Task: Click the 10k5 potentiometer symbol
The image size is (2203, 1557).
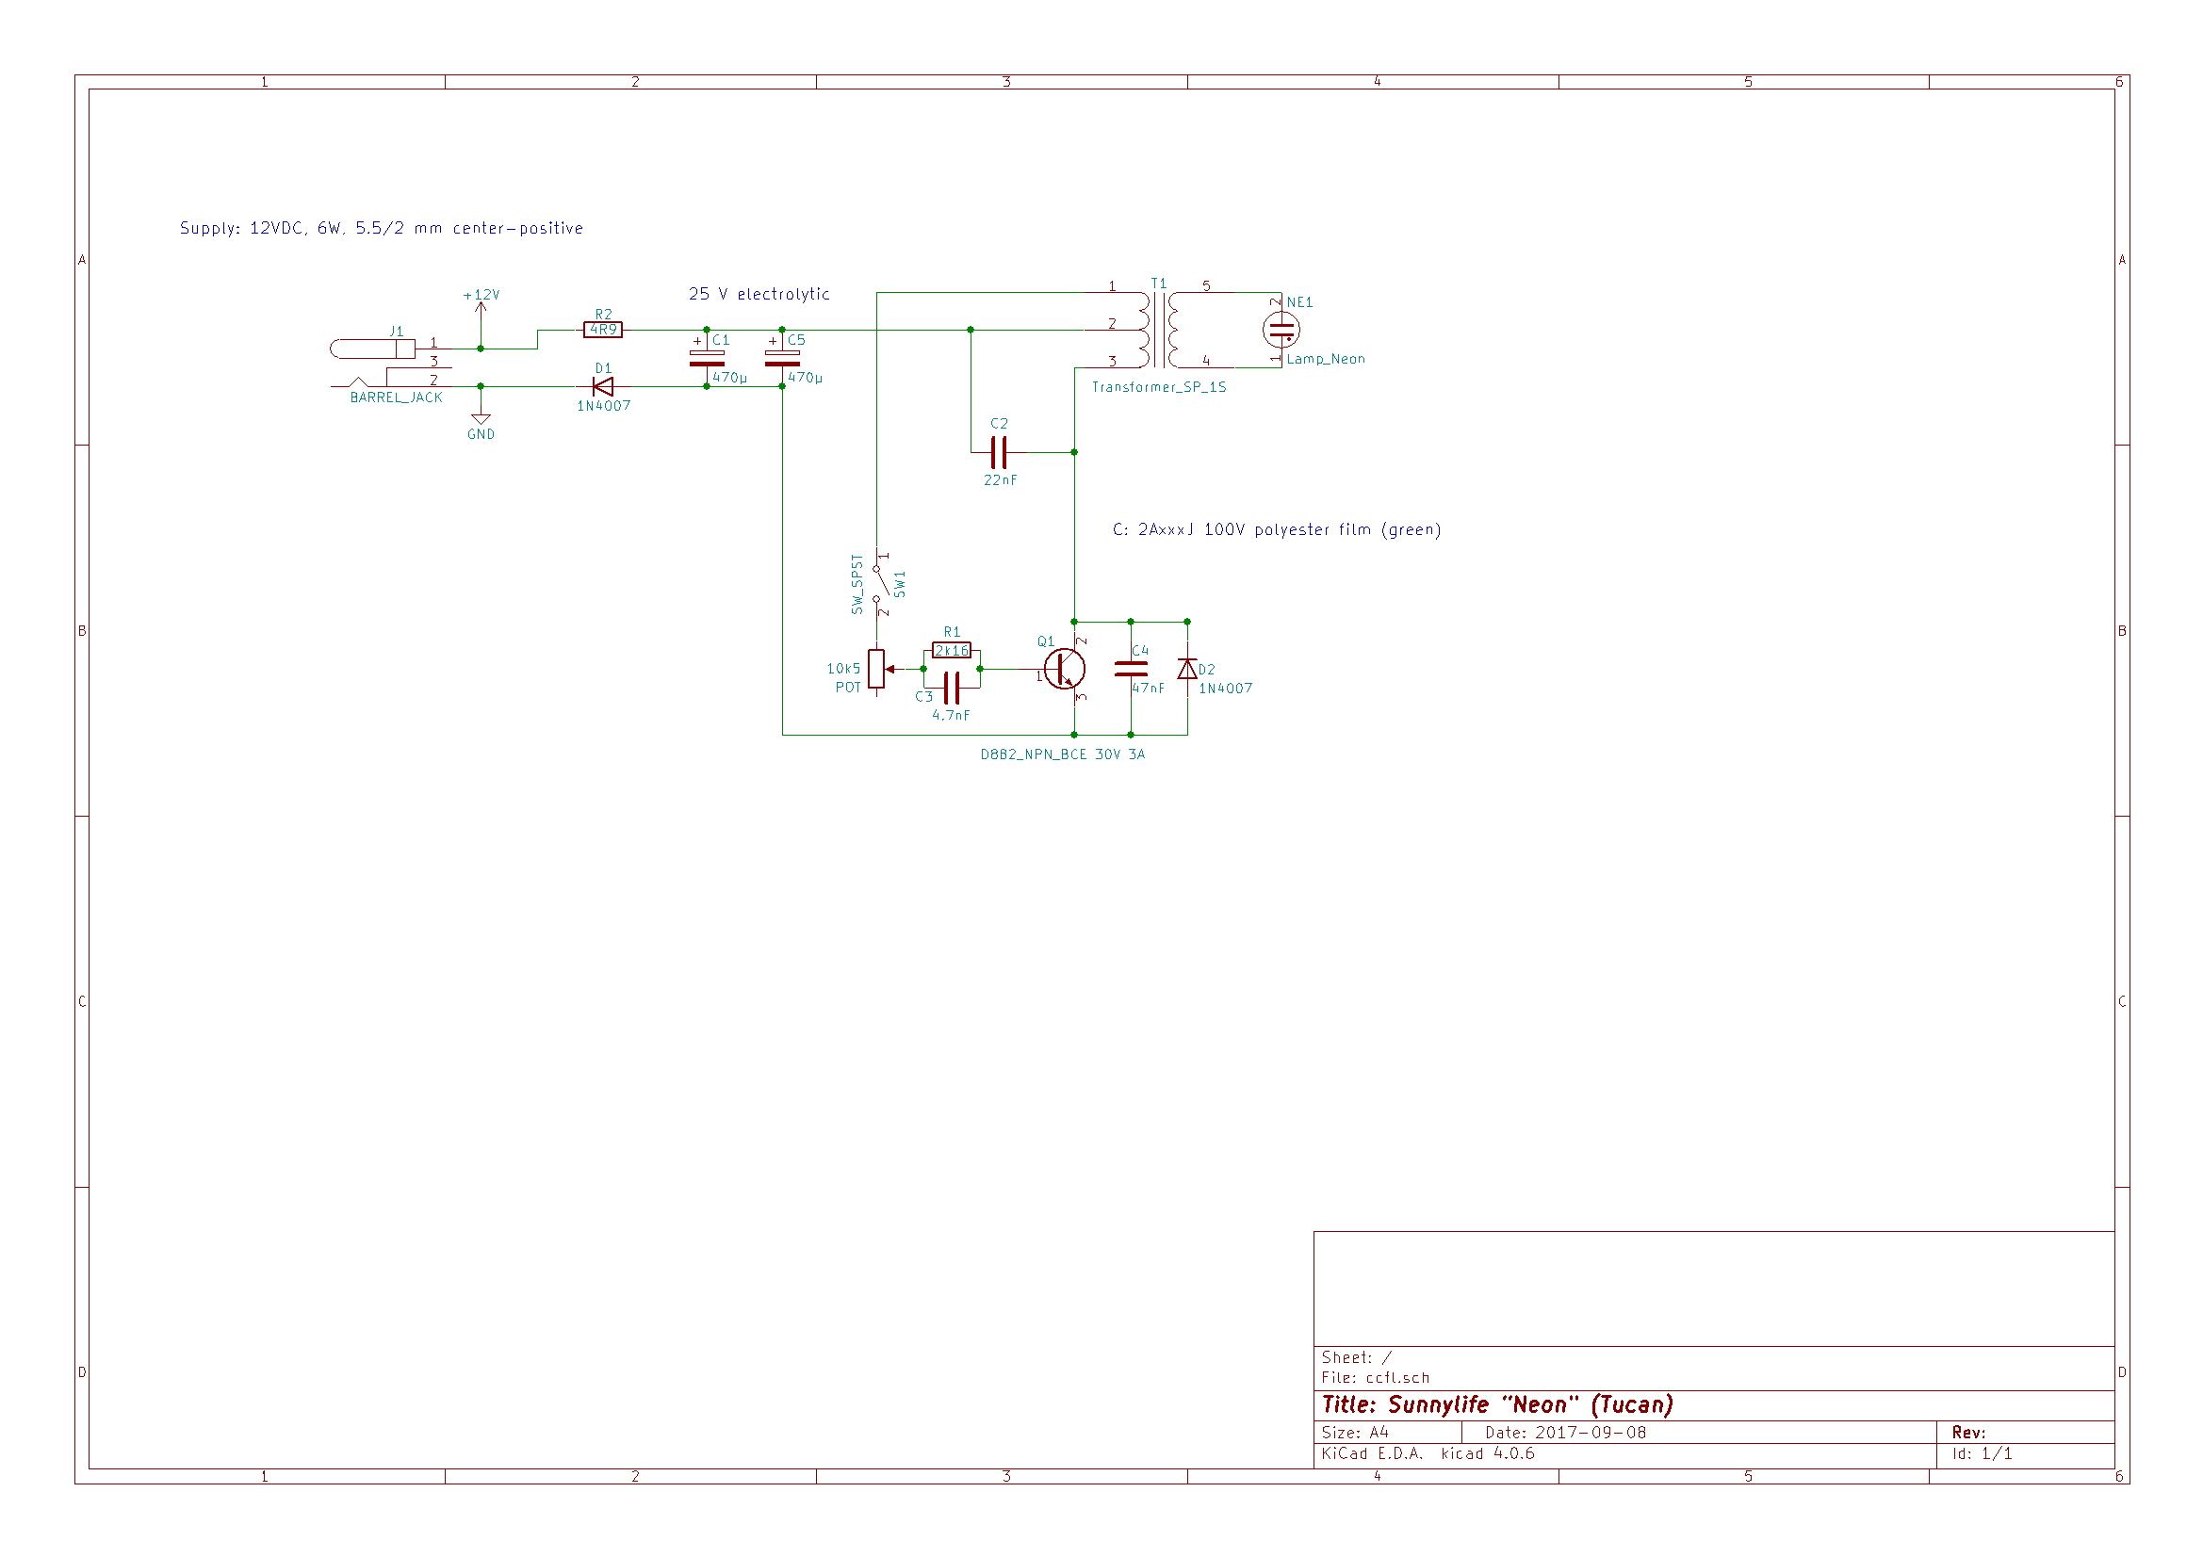Action: [x=876, y=669]
